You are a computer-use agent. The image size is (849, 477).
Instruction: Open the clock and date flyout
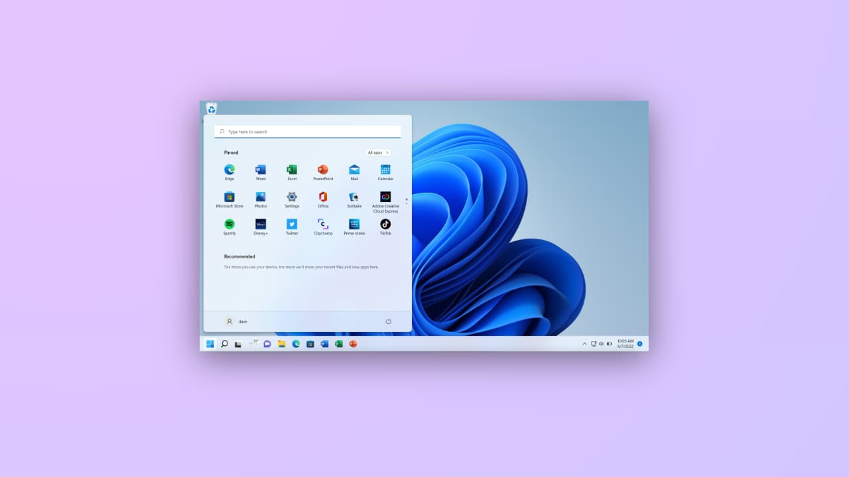point(625,344)
